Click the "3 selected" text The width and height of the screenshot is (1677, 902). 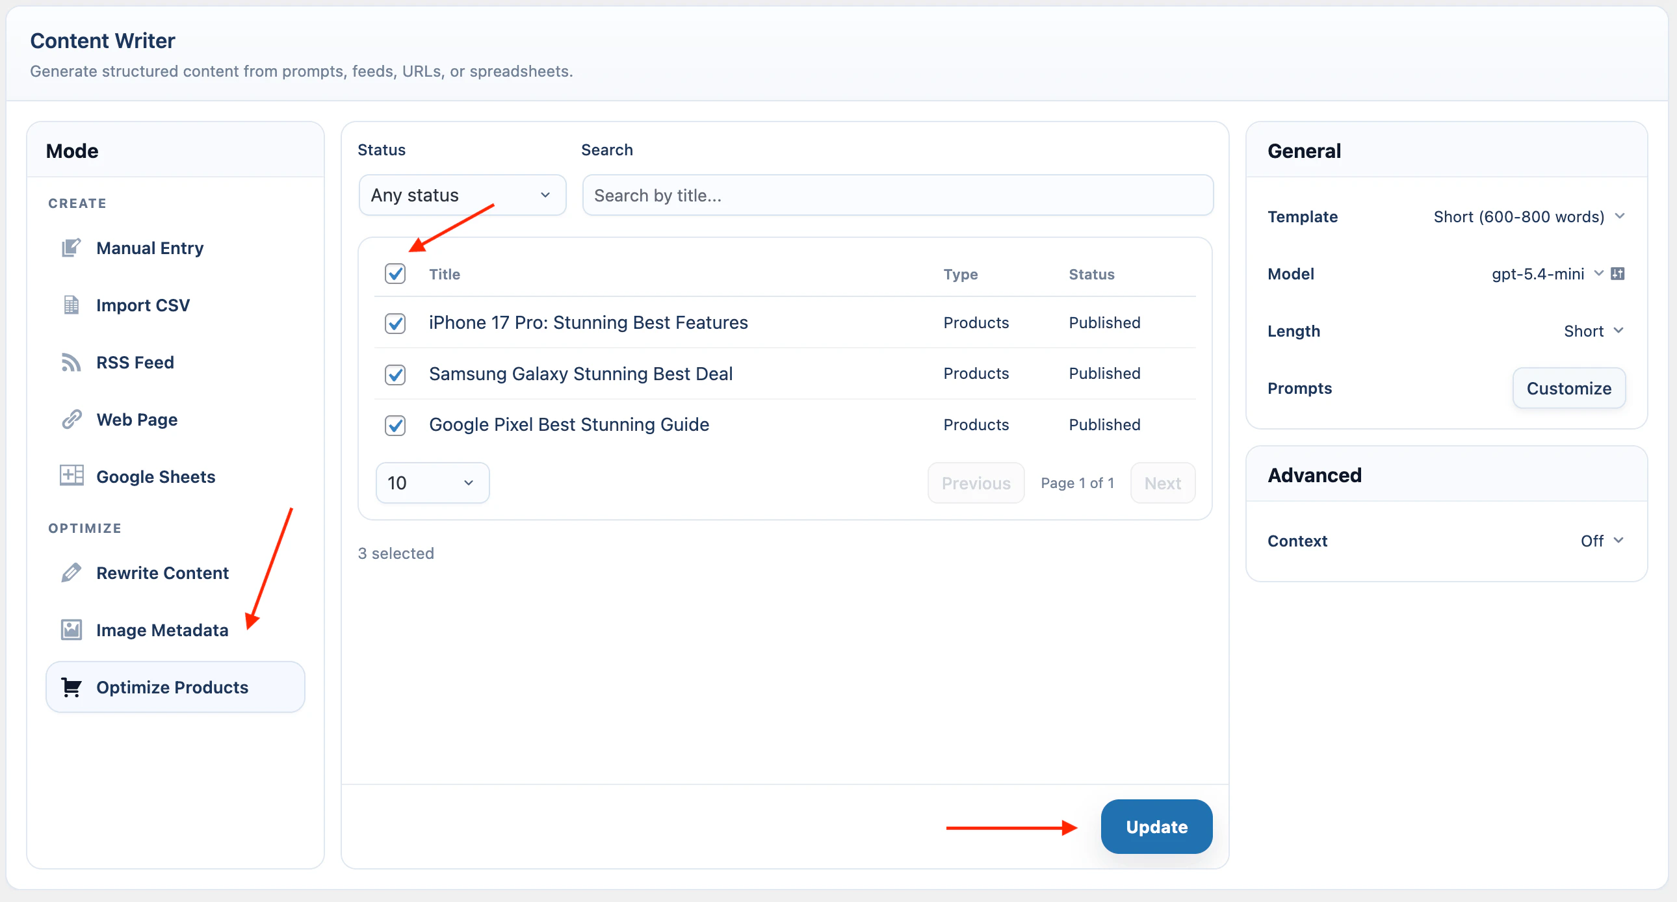[396, 553]
